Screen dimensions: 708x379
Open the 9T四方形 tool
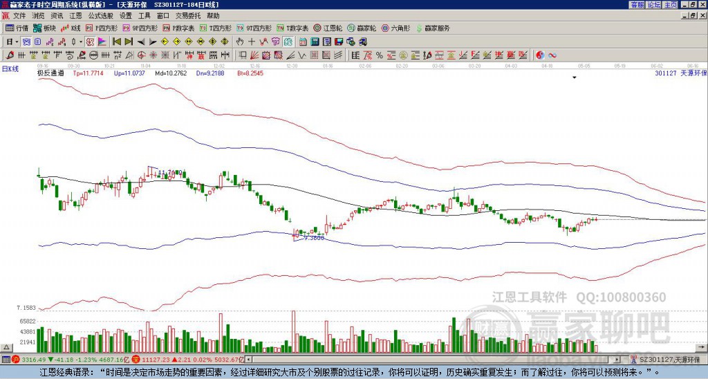coord(254,28)
